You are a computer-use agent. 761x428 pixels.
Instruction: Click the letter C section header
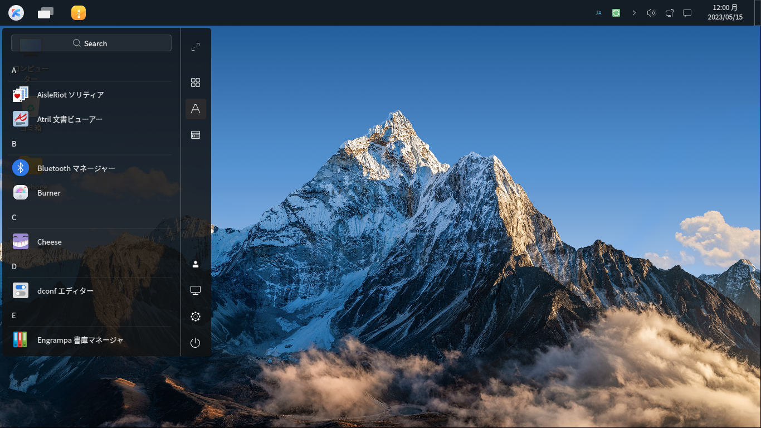(x=14, y=217)
